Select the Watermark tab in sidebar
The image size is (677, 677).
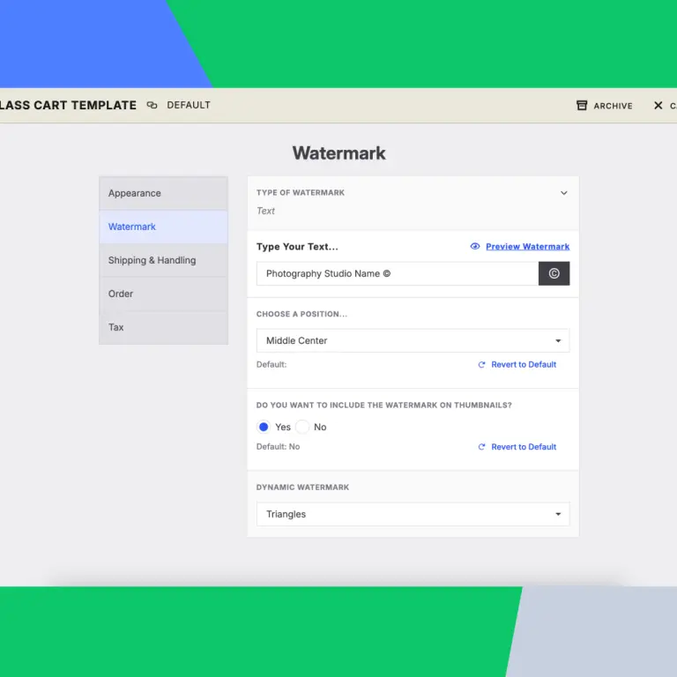point(163,227)
